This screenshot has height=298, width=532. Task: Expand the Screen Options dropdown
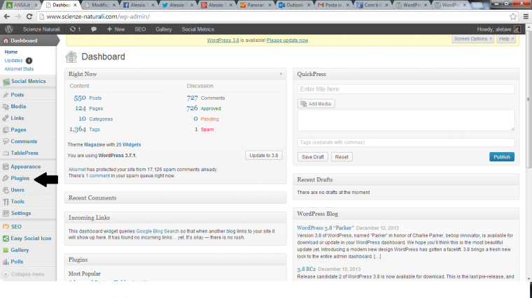coord(472,39)
